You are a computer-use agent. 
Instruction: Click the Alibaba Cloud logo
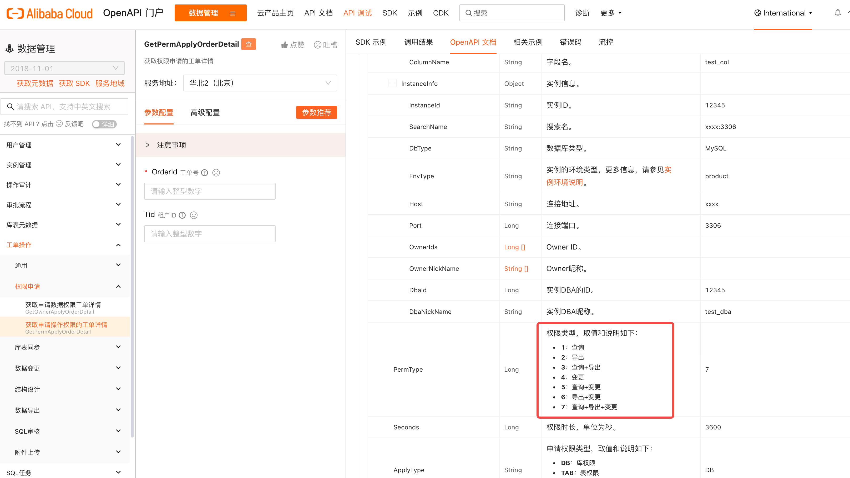[49, 13]
